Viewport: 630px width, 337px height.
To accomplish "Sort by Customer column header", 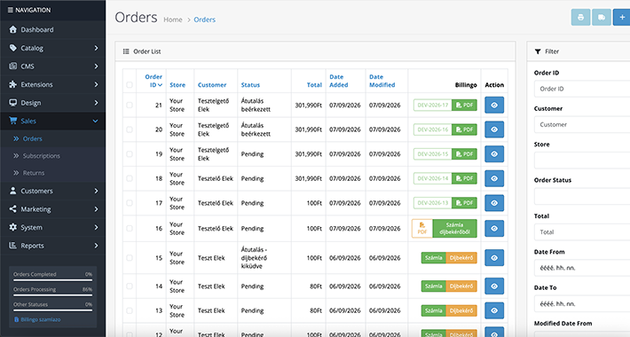I will [x=212, y=85].
